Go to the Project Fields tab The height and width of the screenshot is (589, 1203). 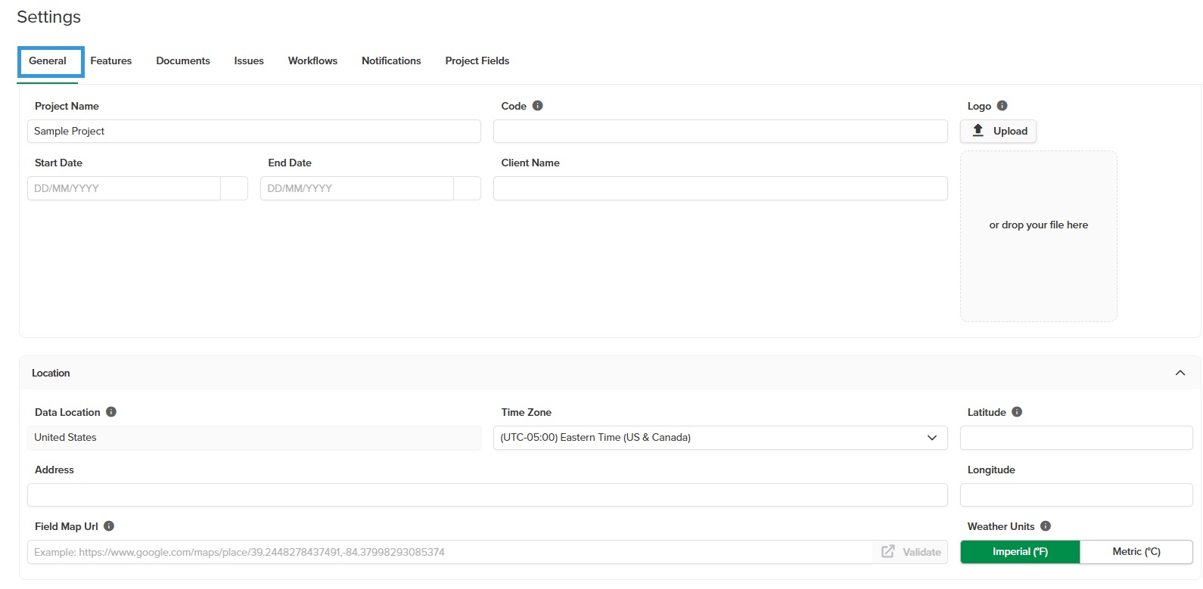(x=477, y=61)
